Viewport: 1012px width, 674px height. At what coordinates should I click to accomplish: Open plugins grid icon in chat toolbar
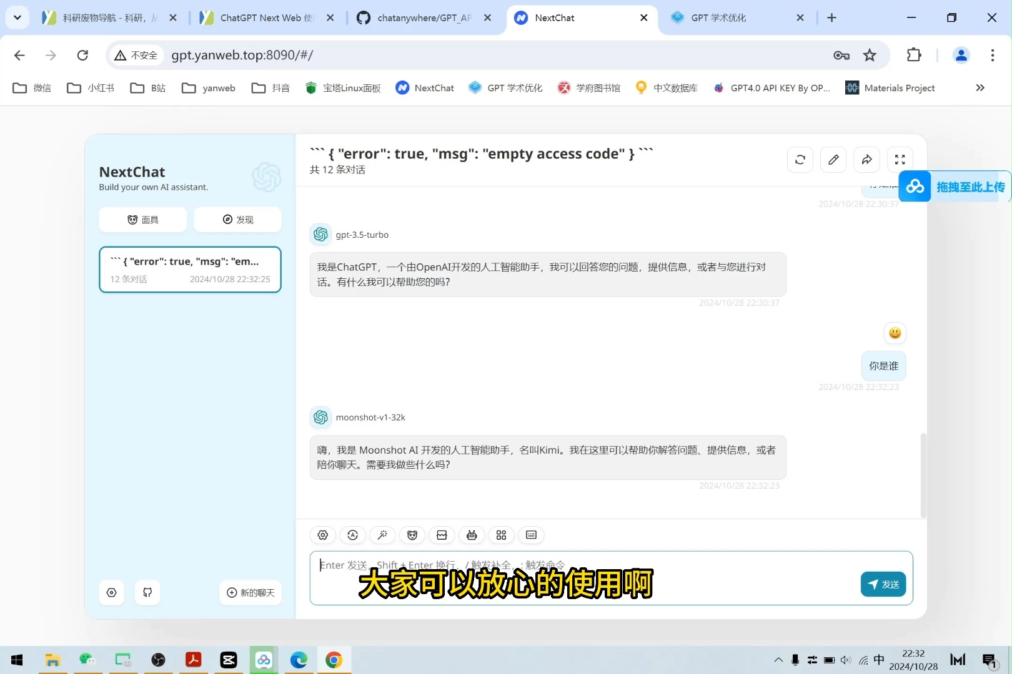tap(501, 535)
